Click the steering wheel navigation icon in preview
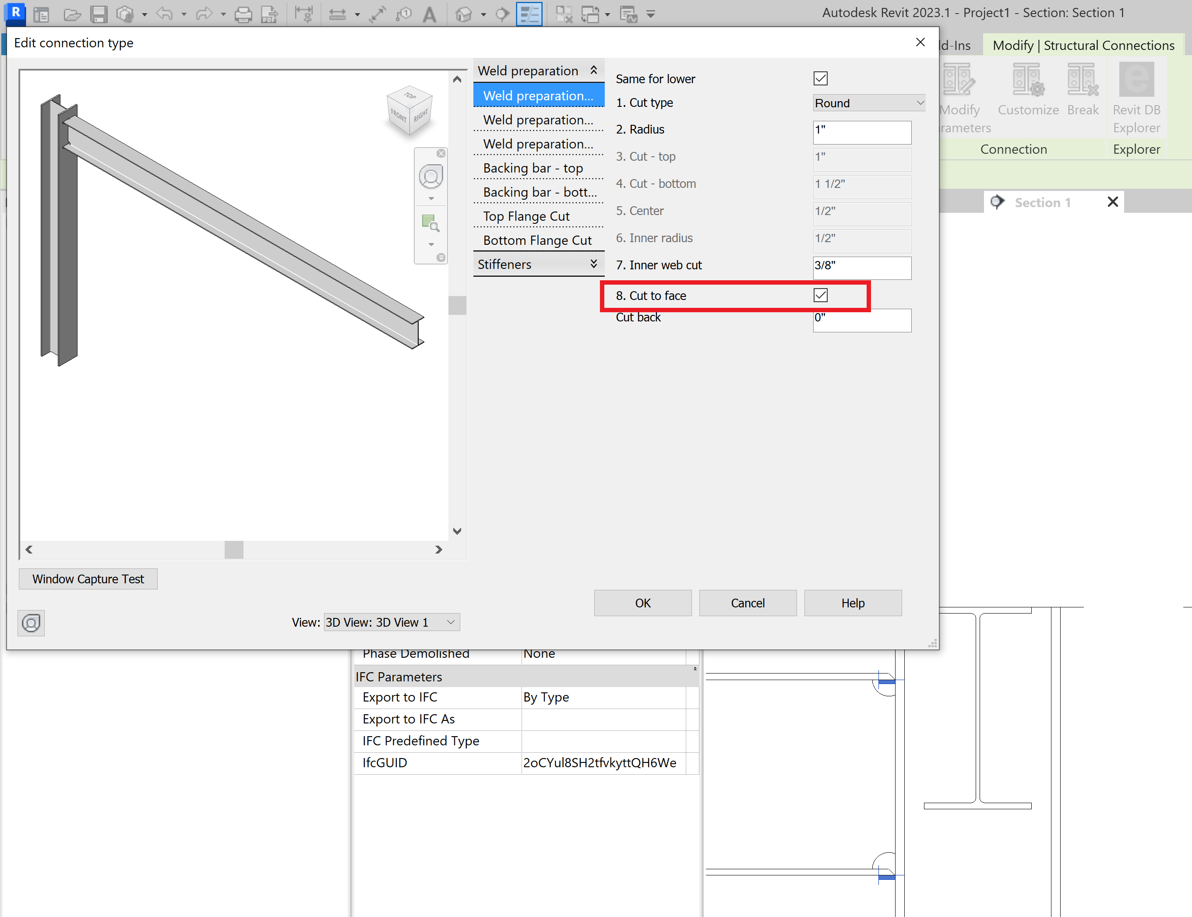The height and width of the screenshot is (917, 1192). click(430, 177)
